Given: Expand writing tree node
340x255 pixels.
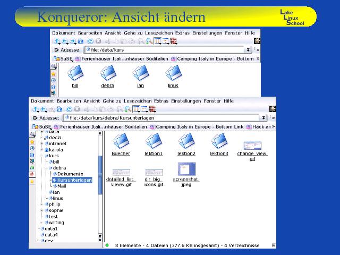Looking at the screenshot, I should pos(41,223).
